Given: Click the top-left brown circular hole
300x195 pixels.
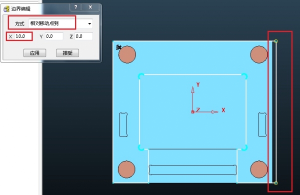Looking at the screenshot, I should (x=127, y=54).
